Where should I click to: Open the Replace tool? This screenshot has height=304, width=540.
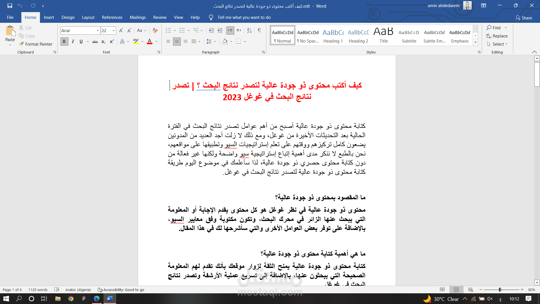(499, 36)
